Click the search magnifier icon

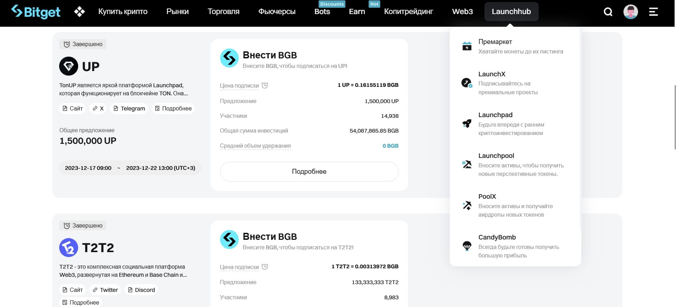pyautogui.click(x=608, y=12)
